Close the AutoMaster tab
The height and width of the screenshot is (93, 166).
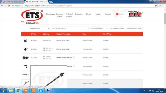23,2
